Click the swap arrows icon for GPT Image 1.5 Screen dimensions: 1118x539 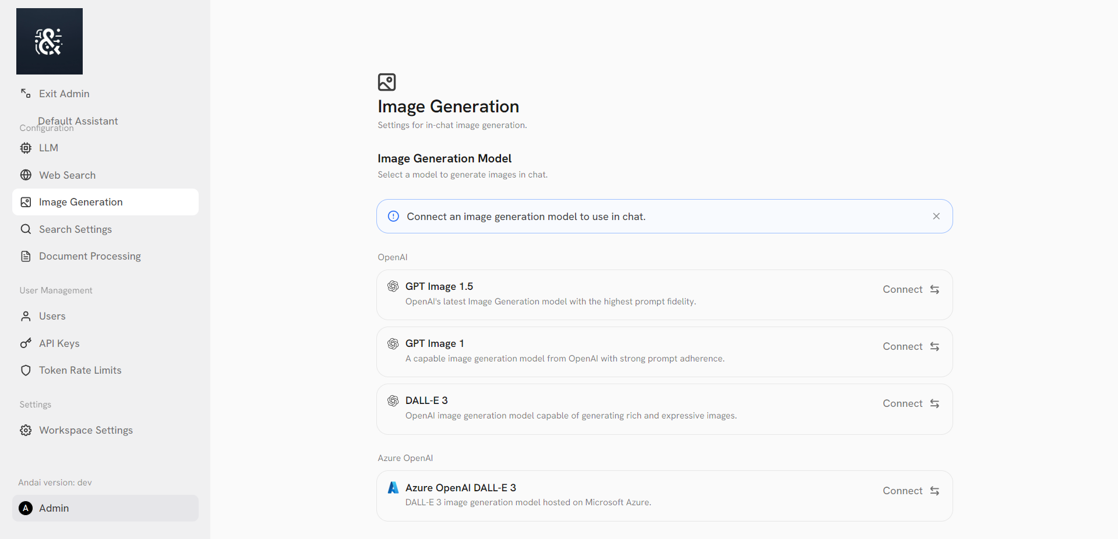pos(934,289)
